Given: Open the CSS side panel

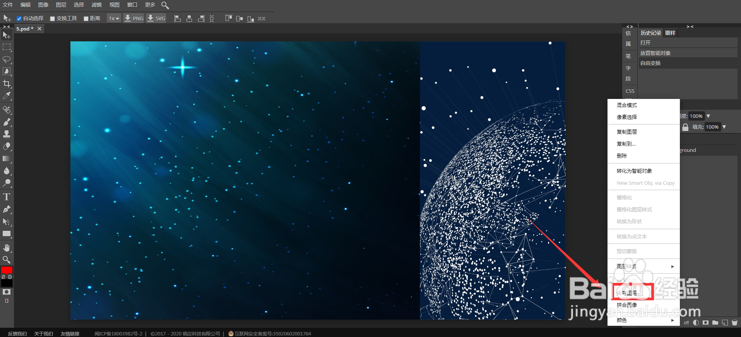Looking at the screenshot, I should point(630,91).
